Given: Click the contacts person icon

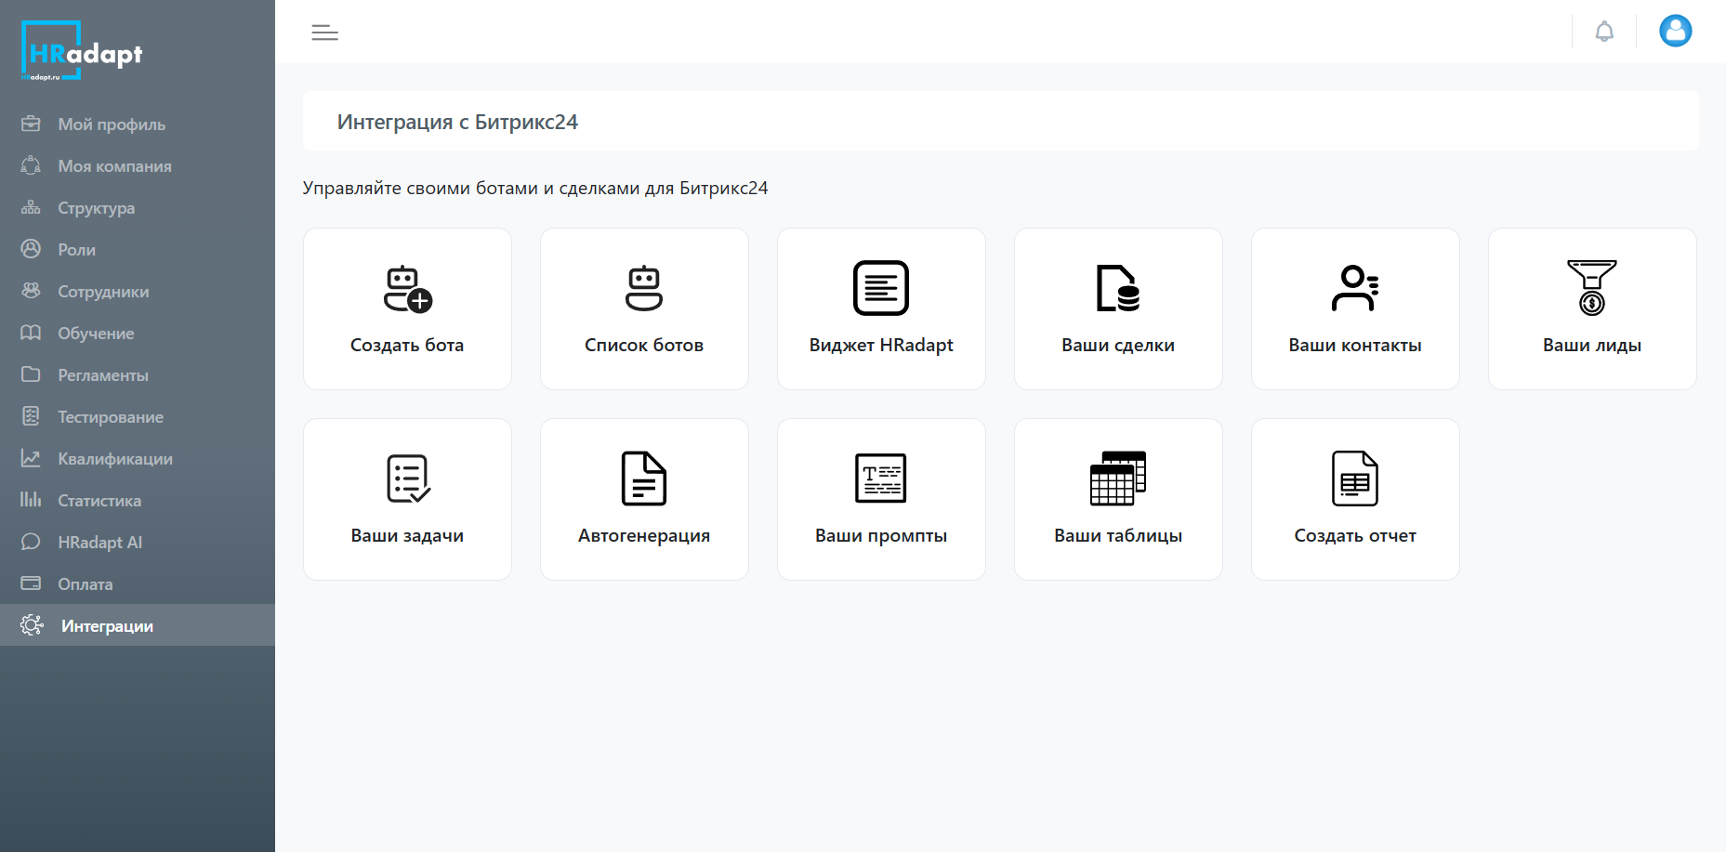Looking at the screenshot, I should tap(1355, 288).
